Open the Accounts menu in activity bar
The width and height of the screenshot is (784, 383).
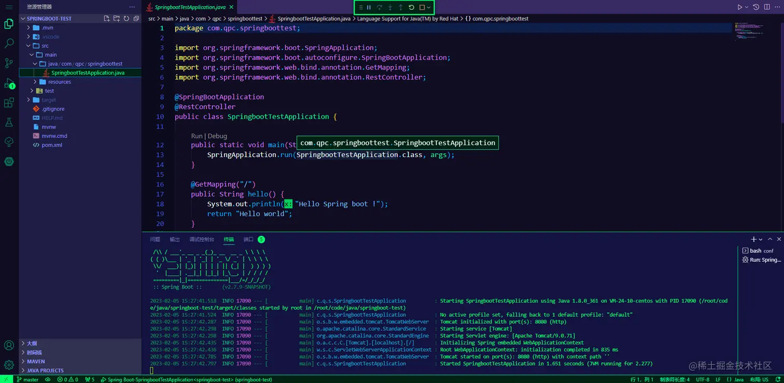coord(9,345)
